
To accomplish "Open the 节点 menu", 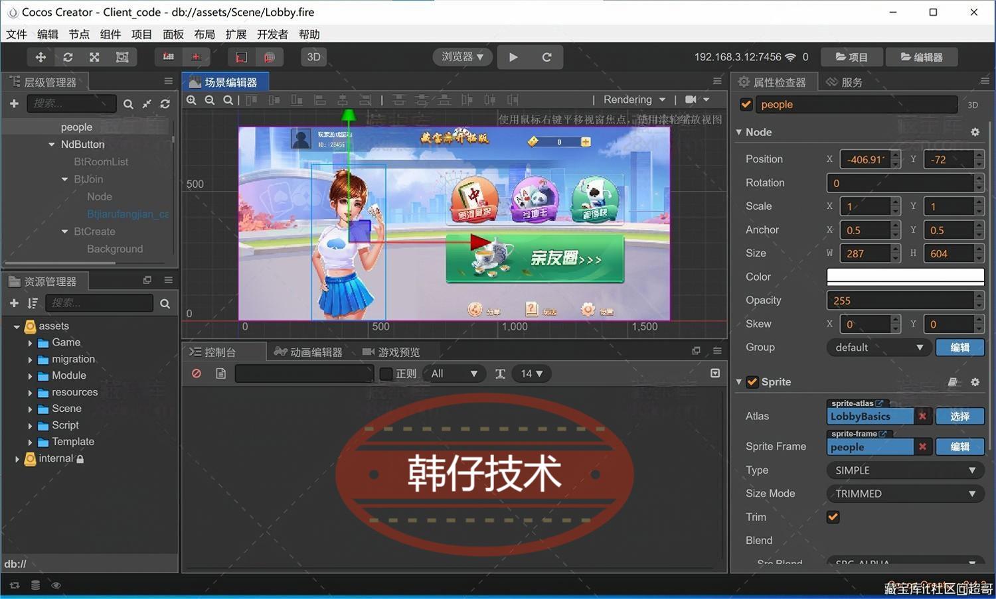I will coord(79,34).
